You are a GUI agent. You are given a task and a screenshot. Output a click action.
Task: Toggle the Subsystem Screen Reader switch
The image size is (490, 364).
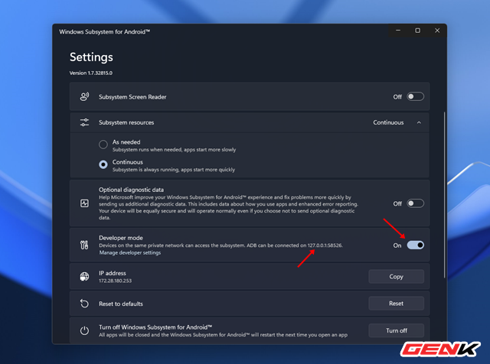(x=415, y=97)
